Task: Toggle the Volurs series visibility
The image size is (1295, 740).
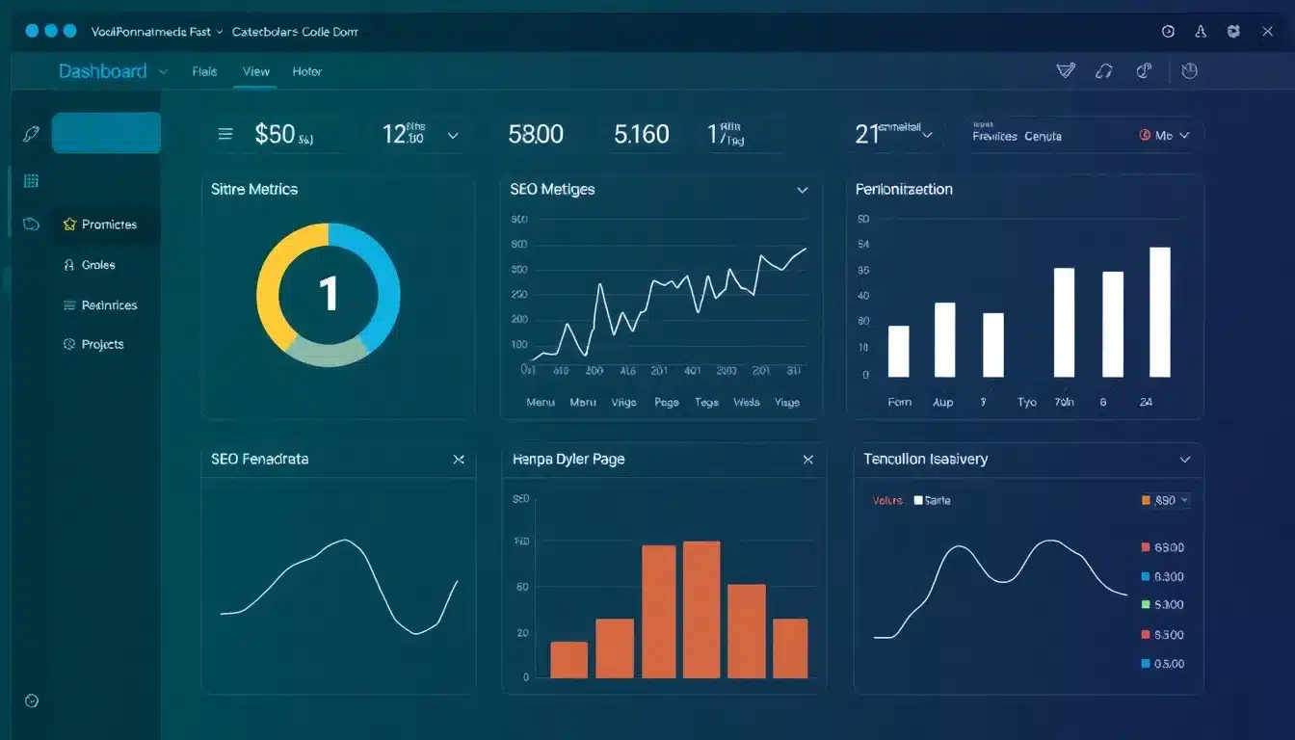Action: pyautogui.click(x=886, y=500)
